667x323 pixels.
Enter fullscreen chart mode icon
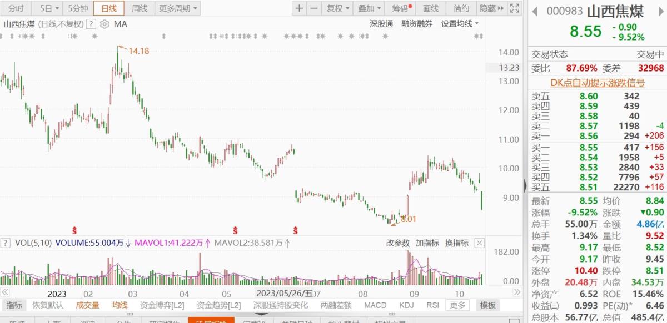pos(515,8)
